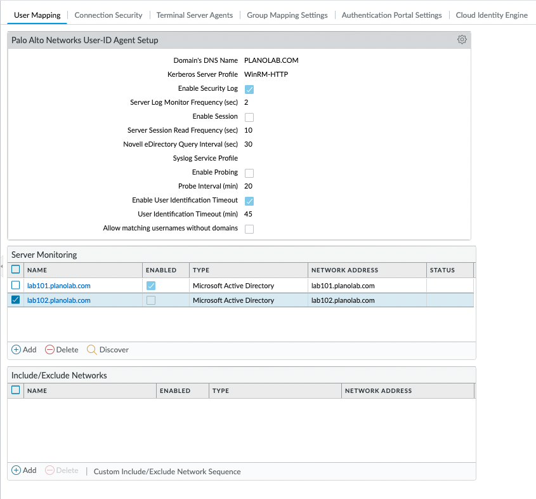536x499 pixels.
Task: Enable the Enable Session checkbox
Action: click(249, 117)
